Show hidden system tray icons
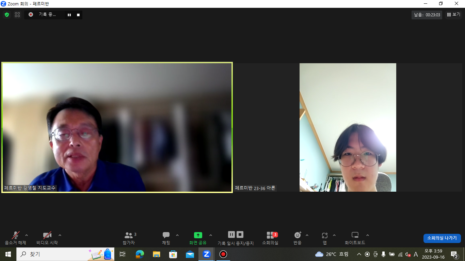This screenshot has height=261, width=465. [359, 254]
